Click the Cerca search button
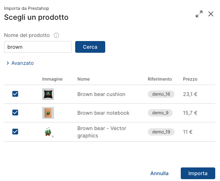This screenshot has height=181, width=220. (x=90, y=47)
